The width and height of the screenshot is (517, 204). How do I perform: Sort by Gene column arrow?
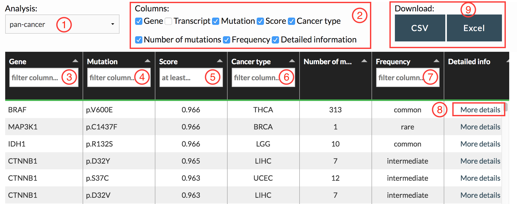(x=75, y=61)
